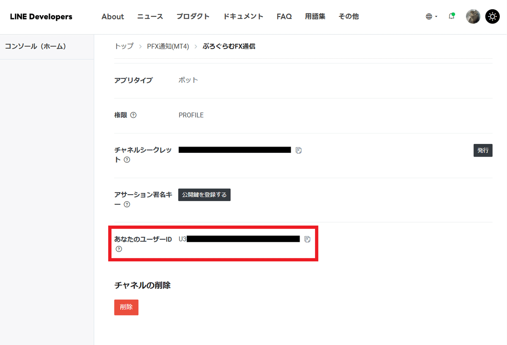Open the ニュース menu item
507x345 pixels.
pyautogui.click(x=150, y=16)
